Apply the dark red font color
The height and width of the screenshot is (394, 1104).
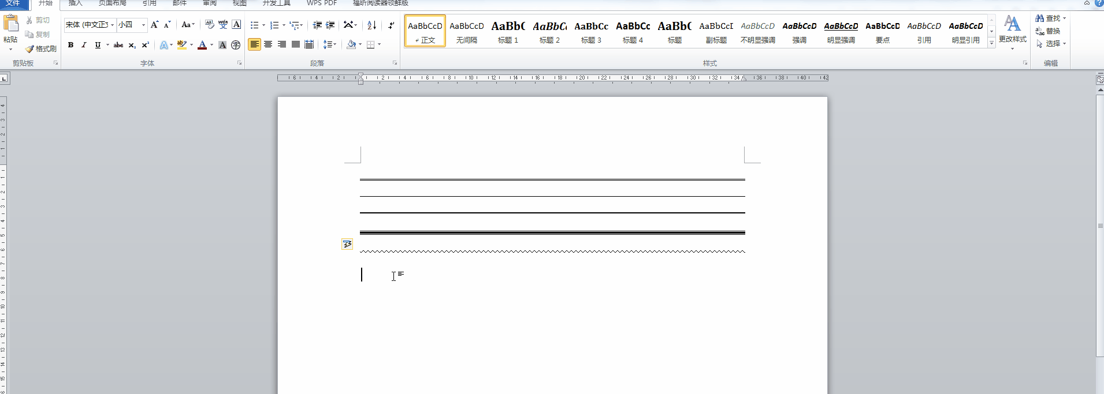coord(202,45)
